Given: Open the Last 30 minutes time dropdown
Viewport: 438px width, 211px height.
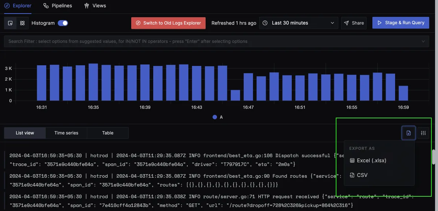Looking at the screenshot, I should (x=299, y=23).
